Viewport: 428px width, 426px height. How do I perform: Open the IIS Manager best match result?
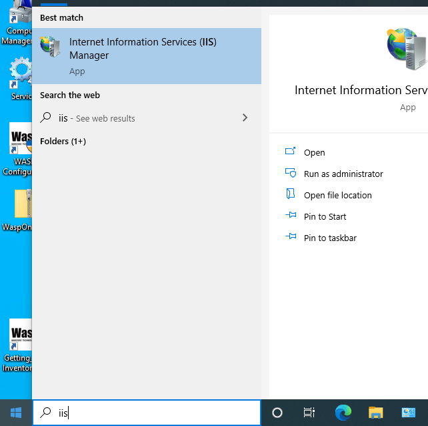click(x=147, y=56)
